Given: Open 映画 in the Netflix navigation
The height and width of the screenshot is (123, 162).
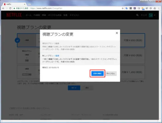Looking at the screenshot, I should (44, 15).
